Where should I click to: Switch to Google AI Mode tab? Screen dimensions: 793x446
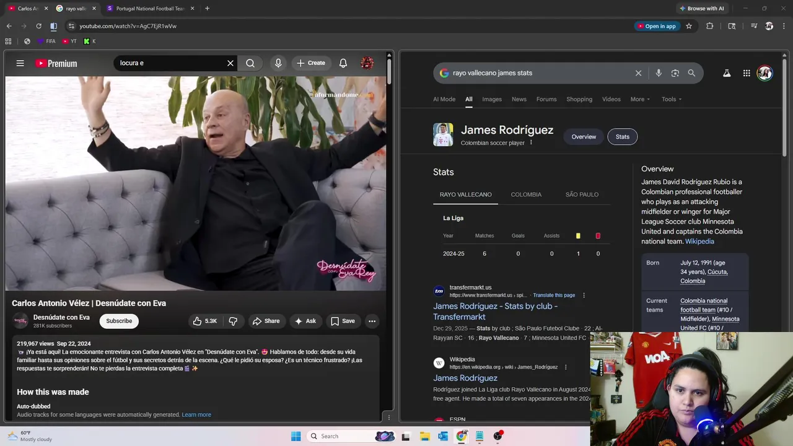pos(444,99)
